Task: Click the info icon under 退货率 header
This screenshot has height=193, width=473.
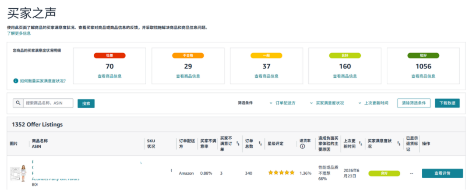Action: pyautogui.click(x=302, y=146)
